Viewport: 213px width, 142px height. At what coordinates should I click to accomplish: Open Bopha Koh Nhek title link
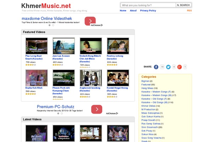pyautogui.click(x=34, y=88)
